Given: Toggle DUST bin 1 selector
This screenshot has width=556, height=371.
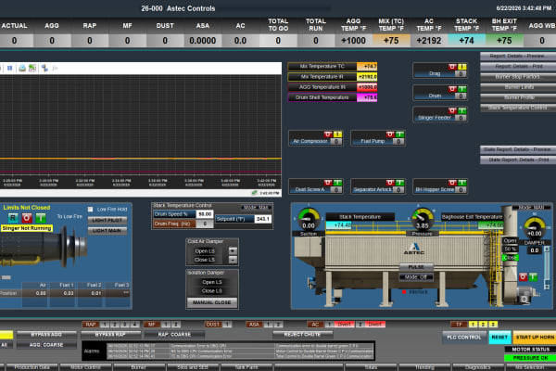Looking at the screenshot, I should 227,324.
